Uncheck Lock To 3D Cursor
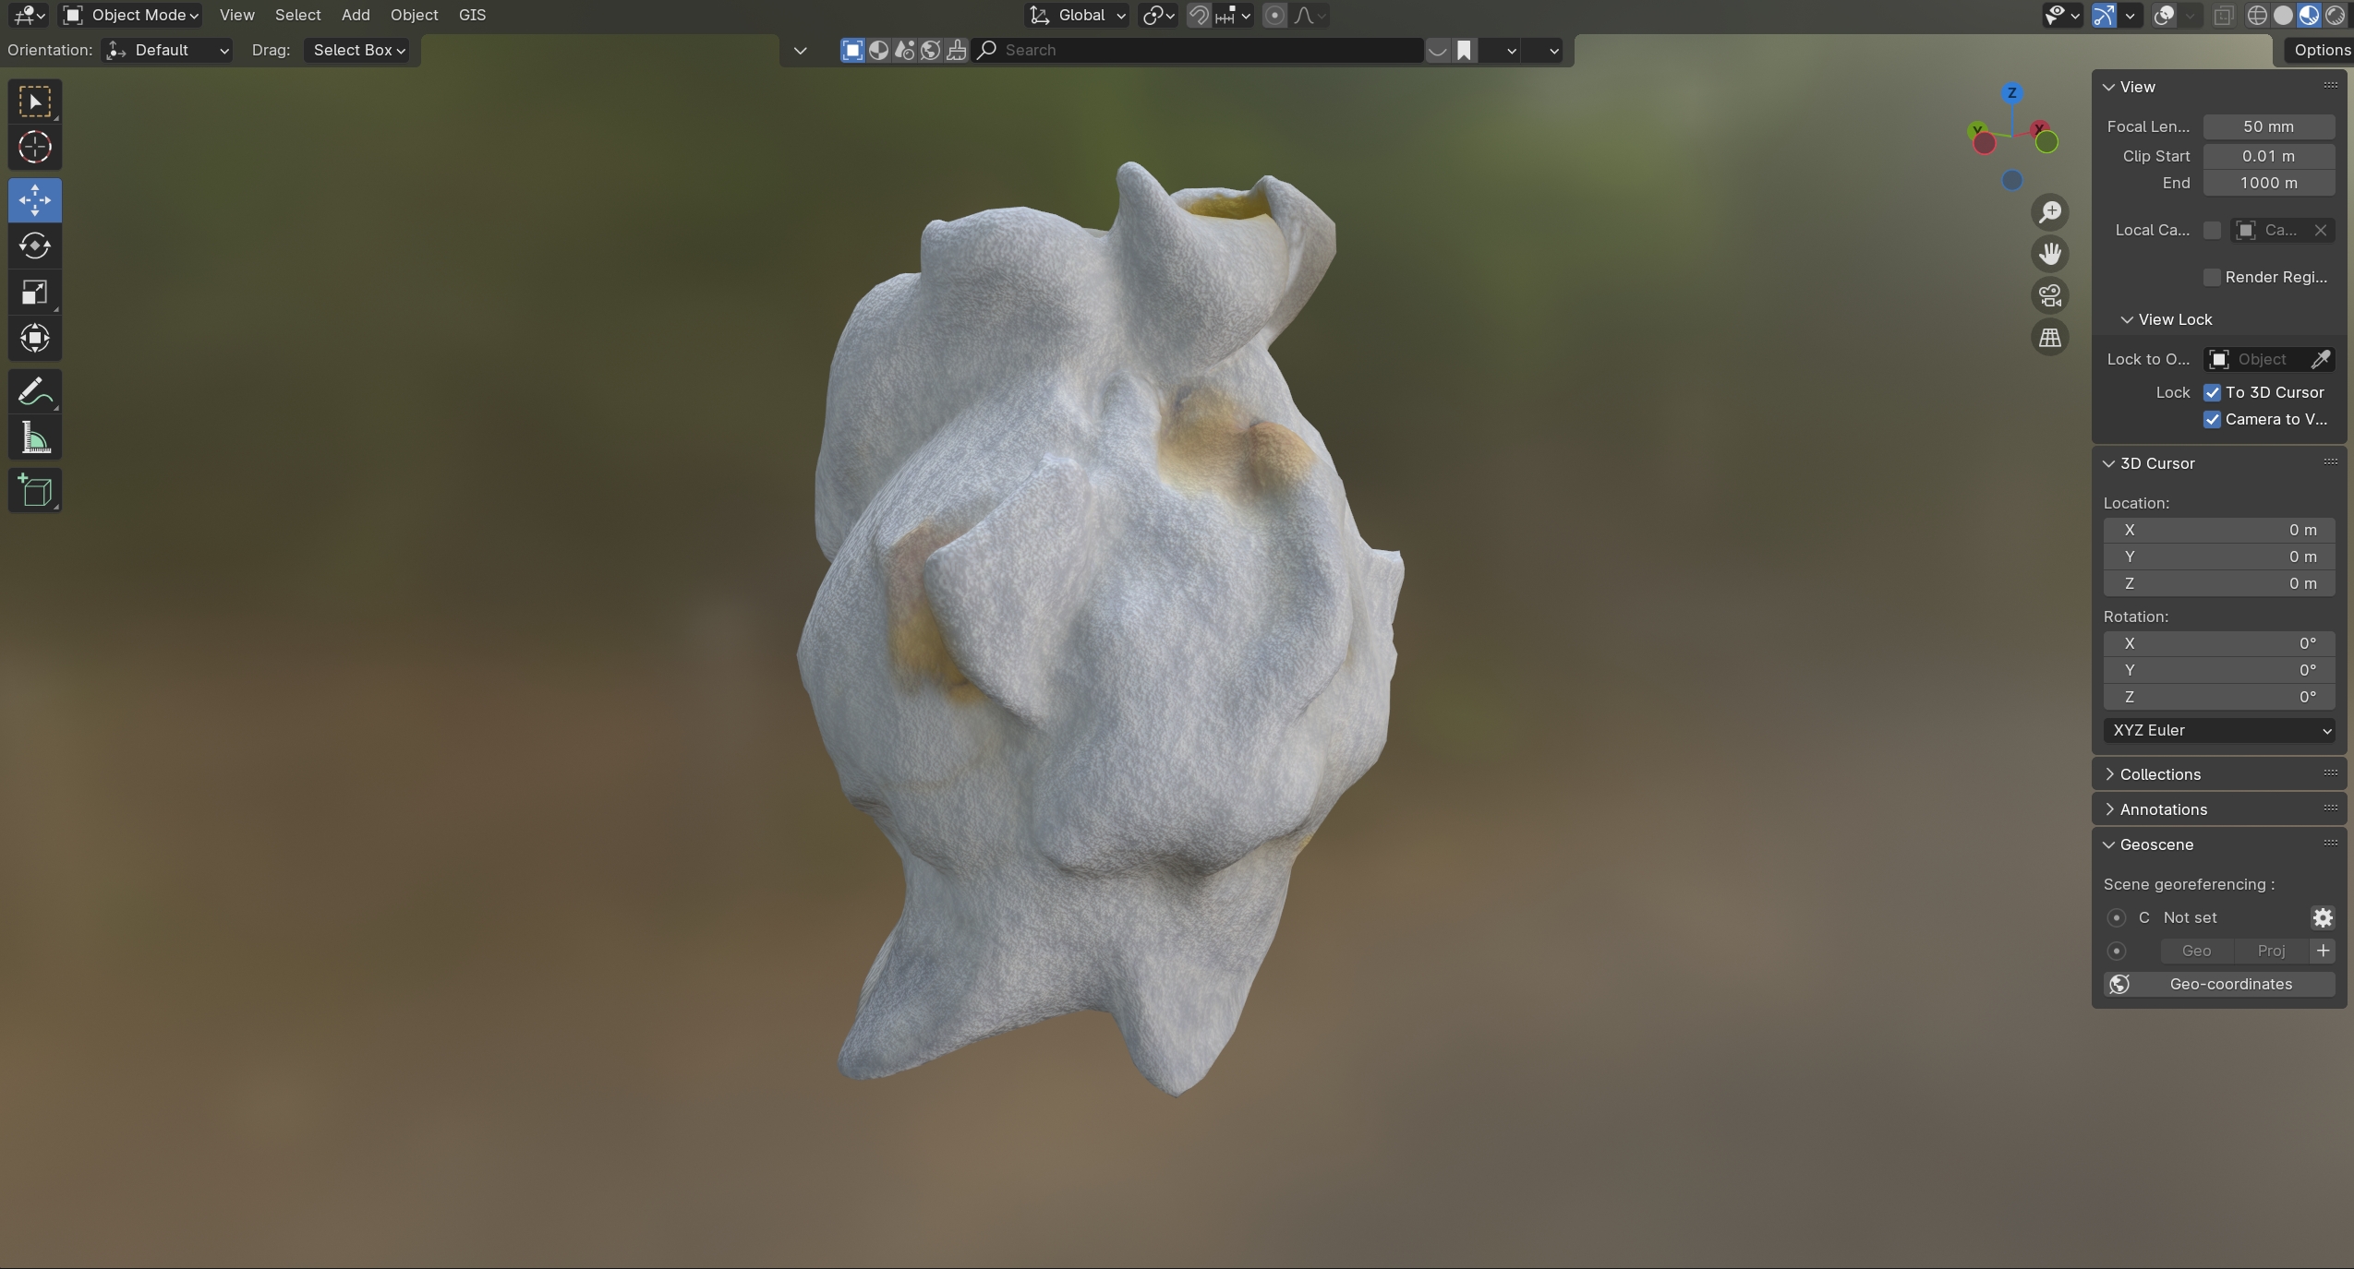2354x1269 pixels. click(x=2212, y=392)
